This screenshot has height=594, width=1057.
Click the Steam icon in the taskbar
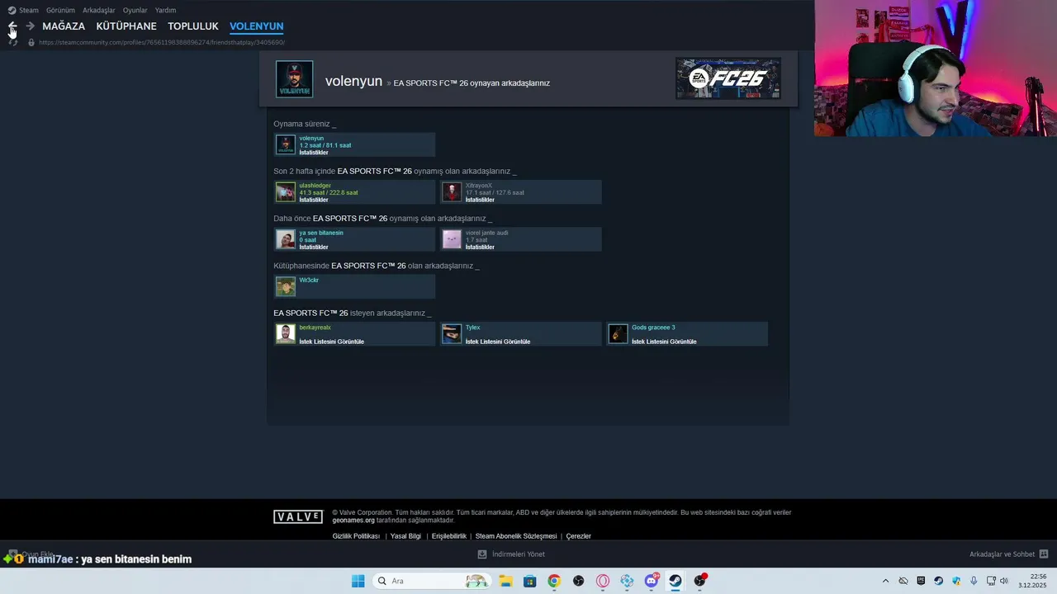(x=675, y=581)
